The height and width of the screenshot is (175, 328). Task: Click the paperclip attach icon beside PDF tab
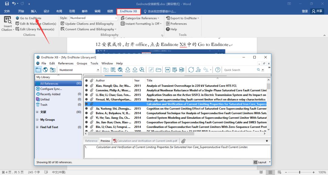183,141
